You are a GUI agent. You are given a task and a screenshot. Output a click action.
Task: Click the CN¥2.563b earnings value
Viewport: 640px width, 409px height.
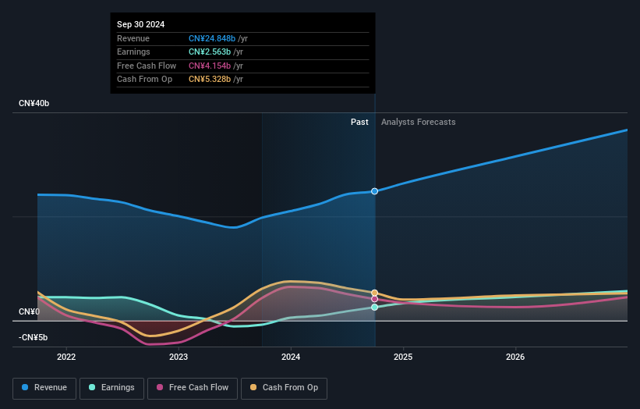(210, 52)
